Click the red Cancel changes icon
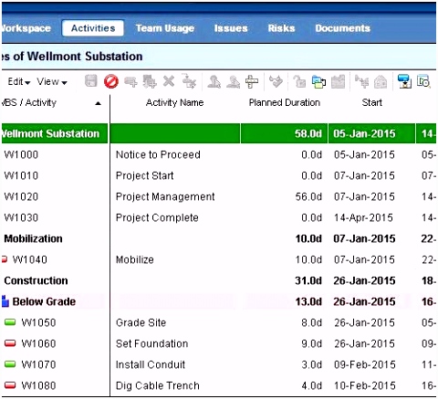 click(x=110, y=81)
